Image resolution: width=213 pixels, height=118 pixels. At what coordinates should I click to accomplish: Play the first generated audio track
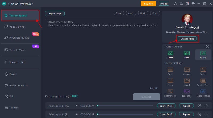click(x=77, y=106)
